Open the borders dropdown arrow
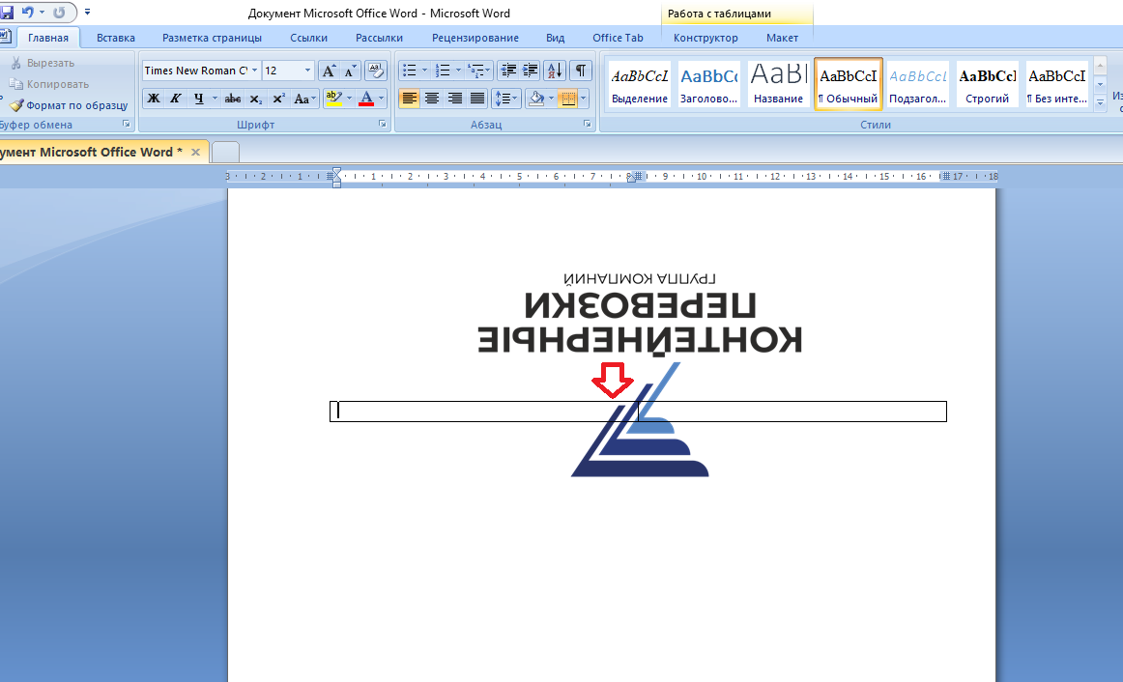The width and height of the screenshot is (1123, 682). (584, 99)
